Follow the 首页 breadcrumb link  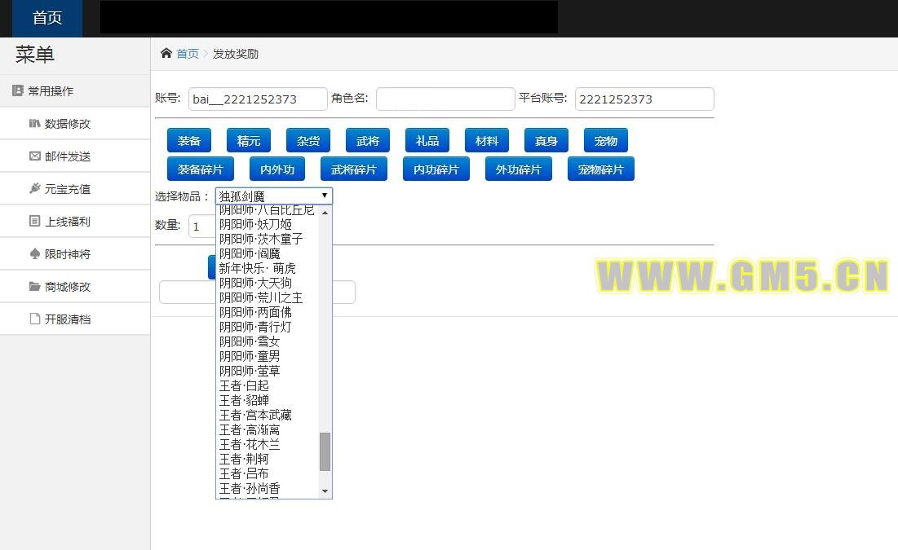coord(188,54)
